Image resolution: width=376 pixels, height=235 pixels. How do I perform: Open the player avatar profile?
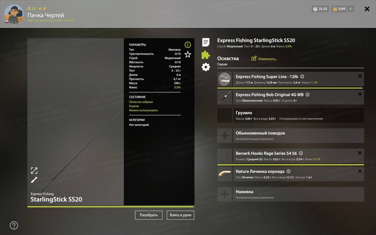[x=14, y=14]
